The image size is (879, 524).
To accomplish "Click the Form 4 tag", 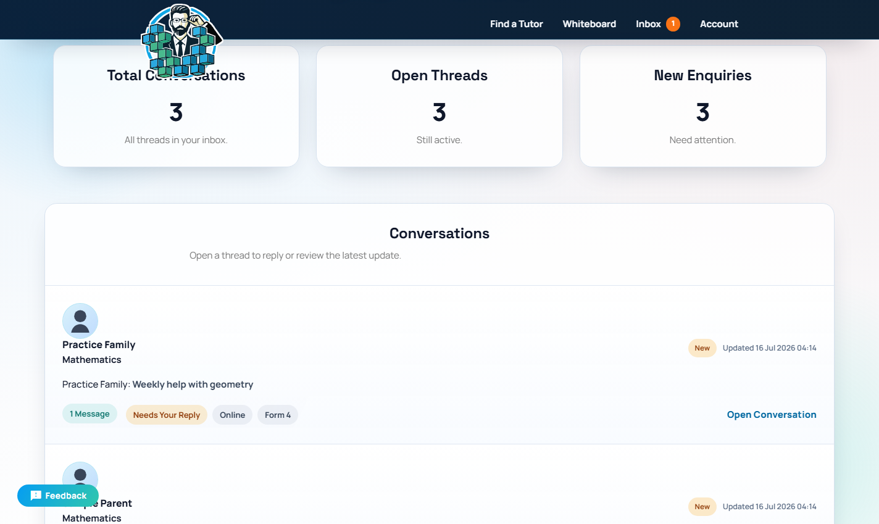I will point(278,415).
